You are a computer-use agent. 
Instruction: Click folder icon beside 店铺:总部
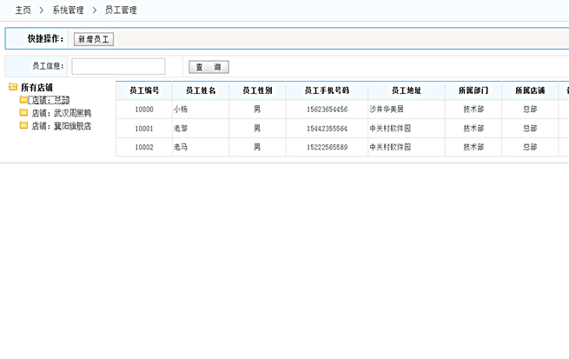[23, 100]
